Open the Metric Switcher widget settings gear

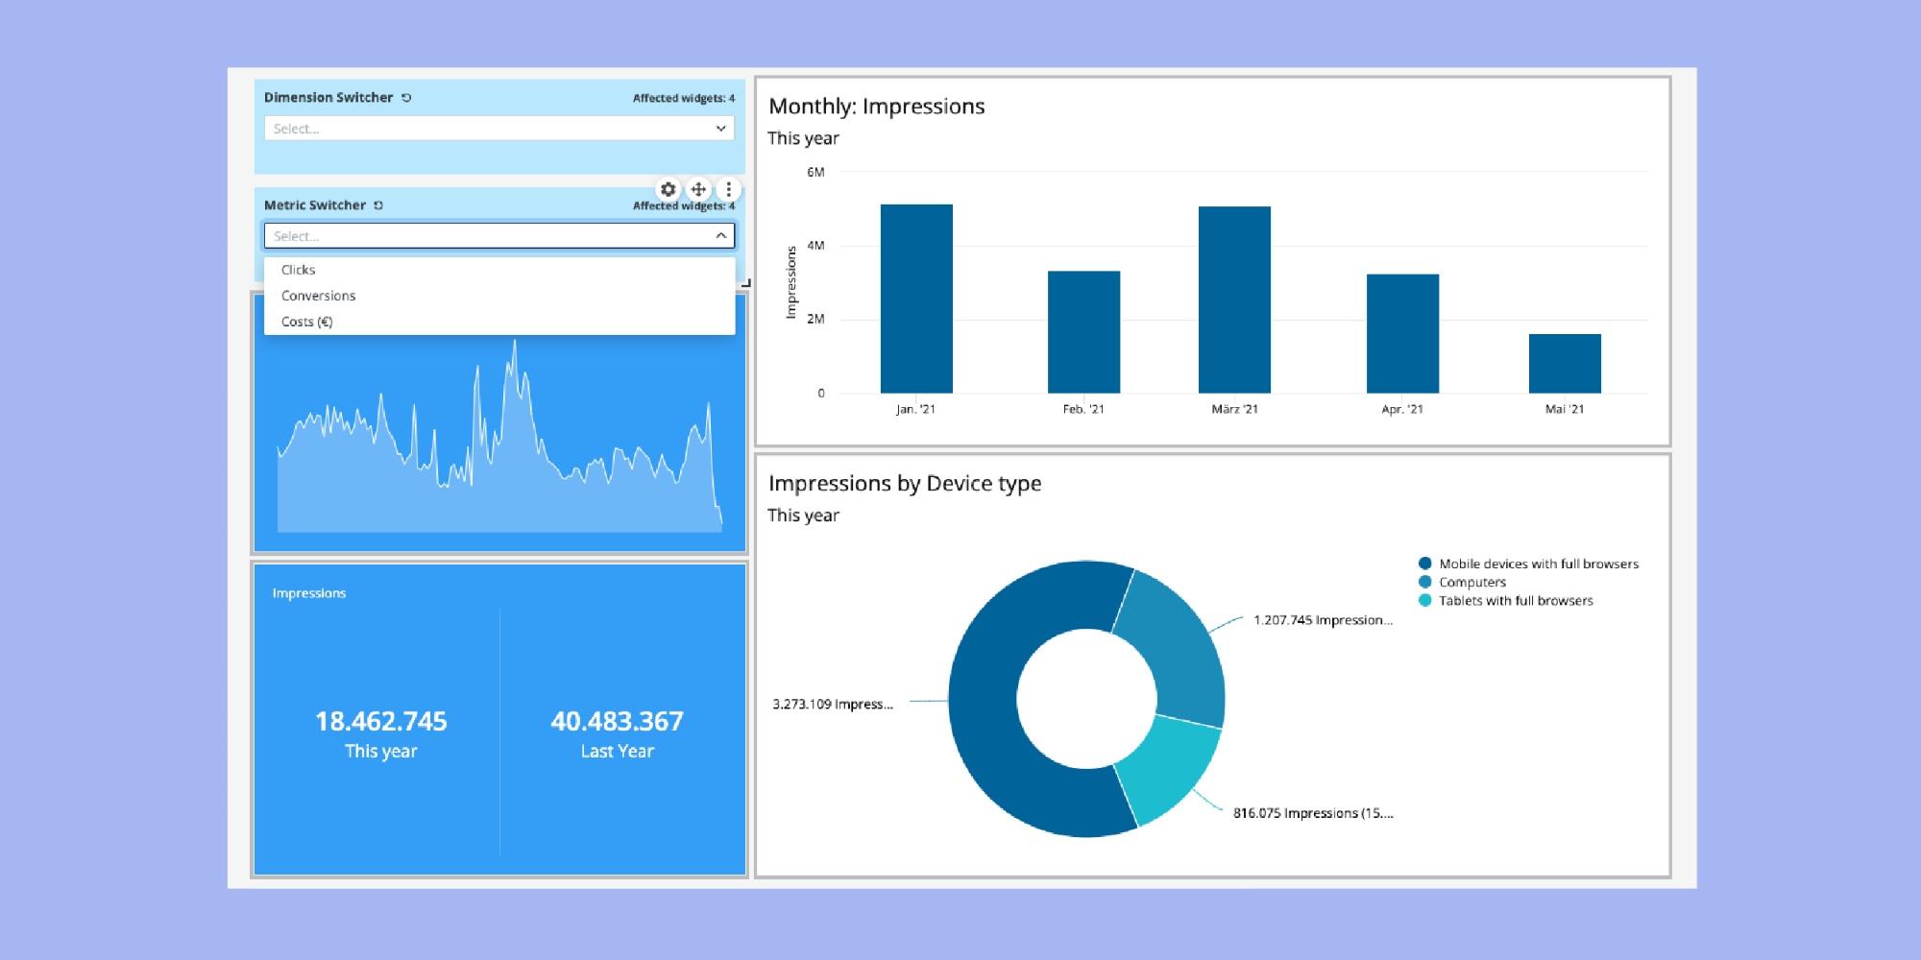669,189
